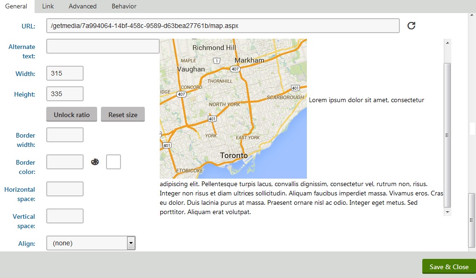Click into the Width field
Screen dimensions: 476x278
(x=65, y=74)
